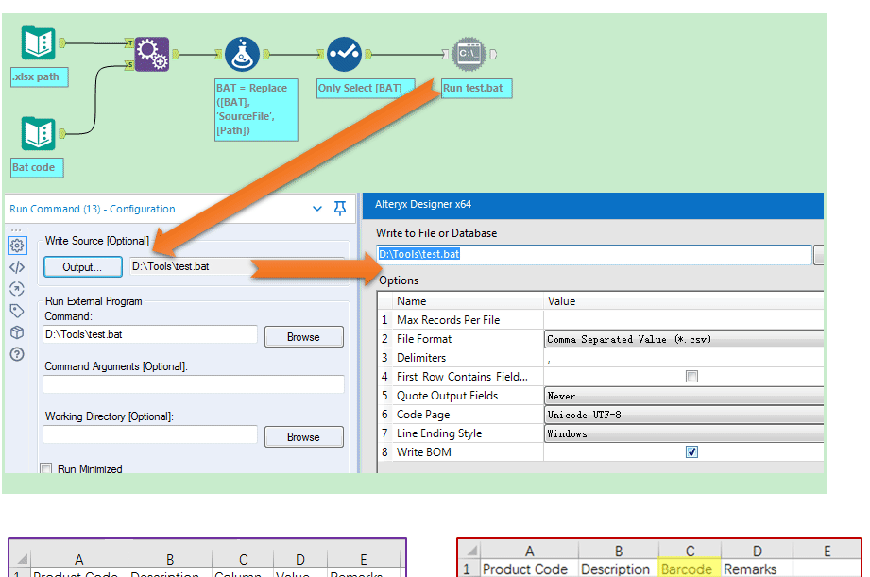The width and height of the screenshot is (870, 577).
Task: Select the Run Command tool icon
Action: 469,55
